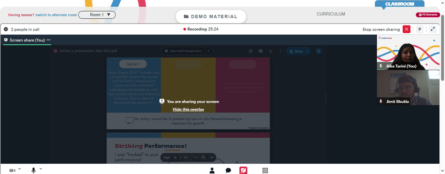Open the PDF more actions vertical dots

pyautogui.click(x=280, y=51)
